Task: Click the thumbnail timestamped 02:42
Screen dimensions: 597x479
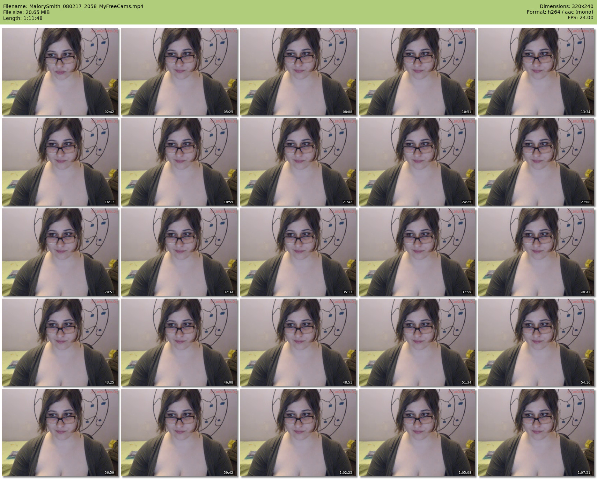Action: pos(60,72)
